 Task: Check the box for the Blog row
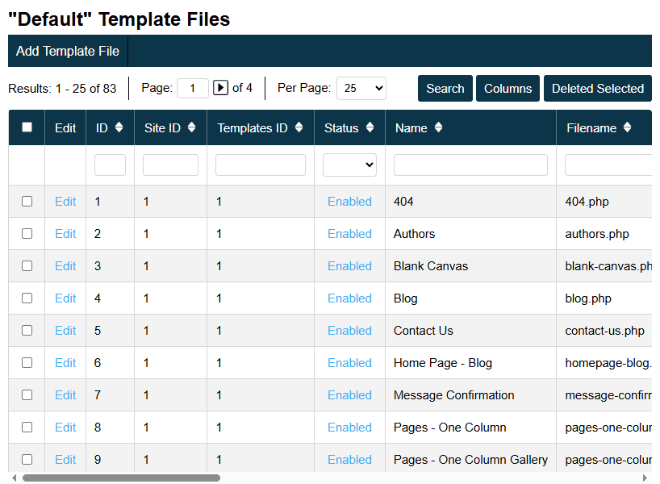27,298
